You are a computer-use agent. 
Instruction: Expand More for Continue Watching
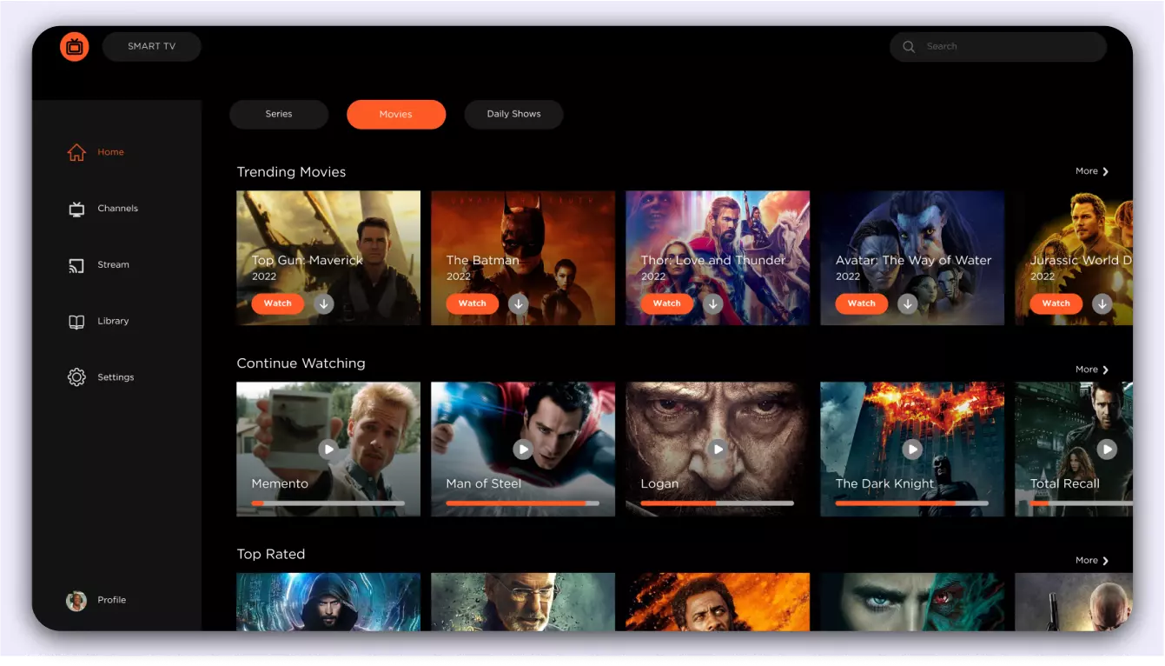1091,370
